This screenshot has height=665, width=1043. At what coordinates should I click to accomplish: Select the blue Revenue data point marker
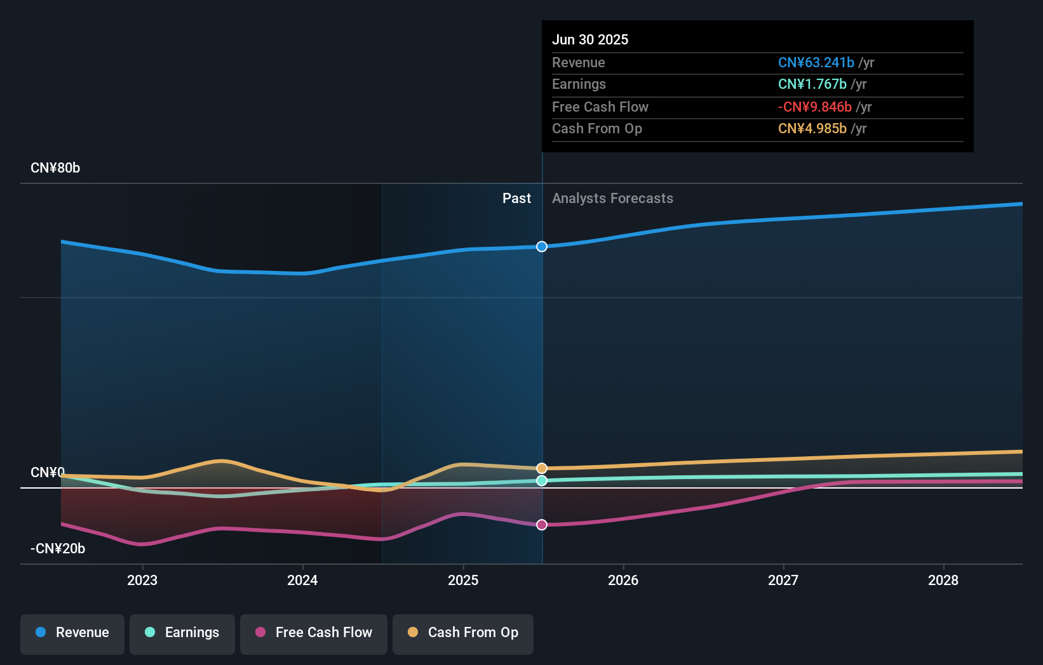coord(541,246)
